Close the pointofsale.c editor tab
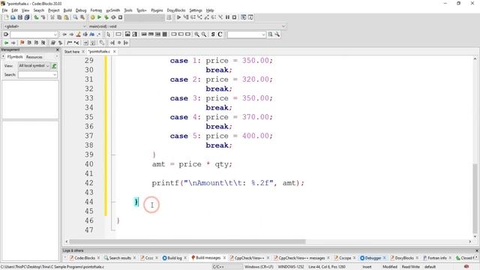The image size is (480, 270). coord(115,52)
